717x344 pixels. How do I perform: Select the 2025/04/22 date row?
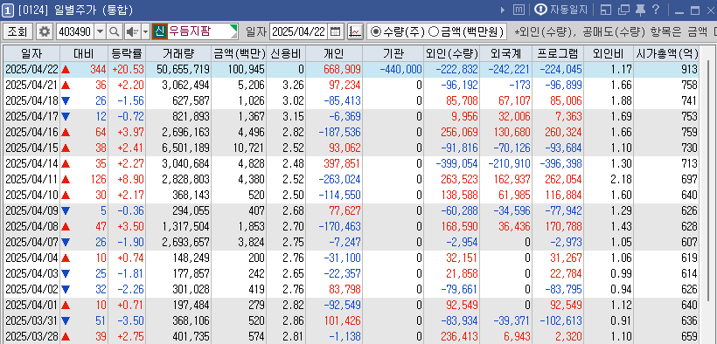click(352, 70)
